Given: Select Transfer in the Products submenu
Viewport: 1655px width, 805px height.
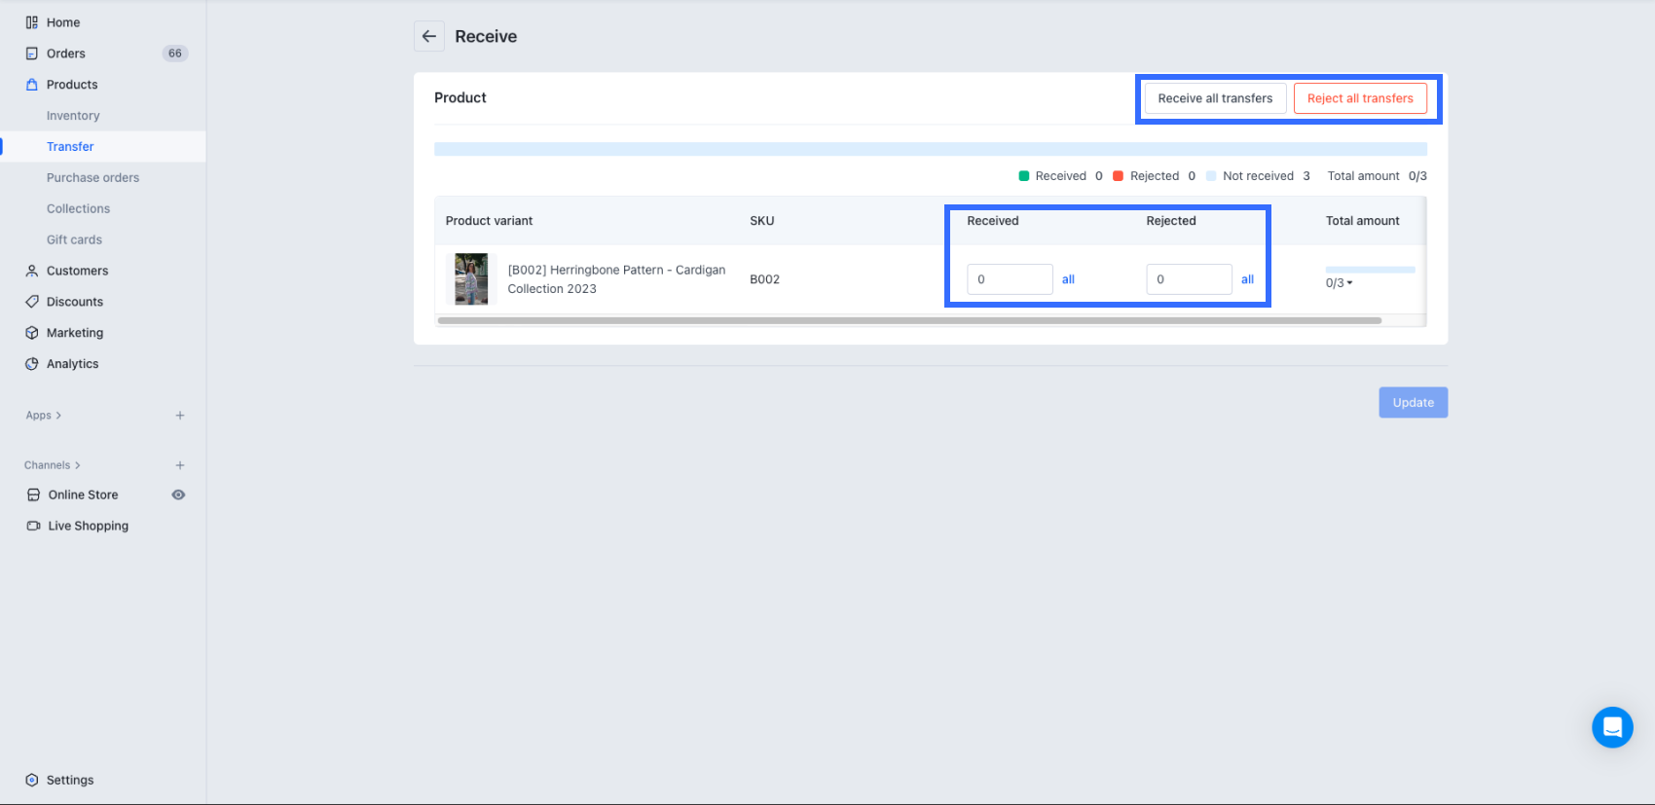Looking at the screenshot, I should pos(70,147).
